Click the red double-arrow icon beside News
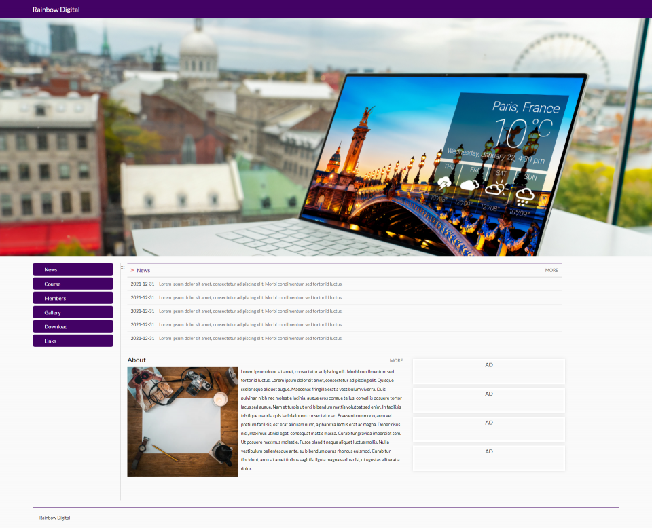 tap(132, 270)
